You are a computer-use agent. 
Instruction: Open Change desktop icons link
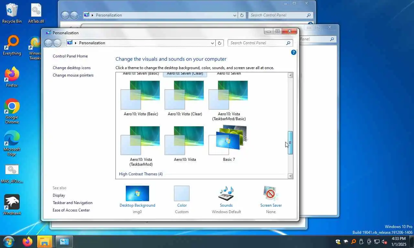[x=71, y=68]
